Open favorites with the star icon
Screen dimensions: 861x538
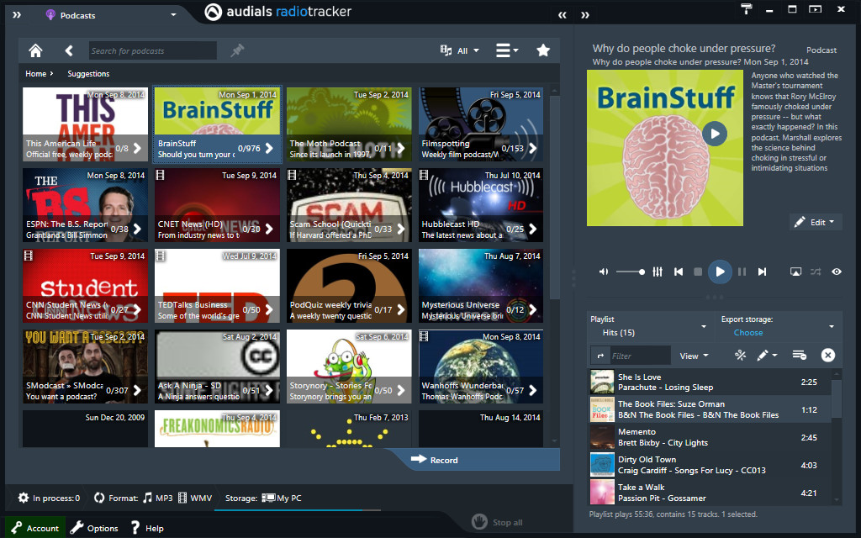pos(543,50)
